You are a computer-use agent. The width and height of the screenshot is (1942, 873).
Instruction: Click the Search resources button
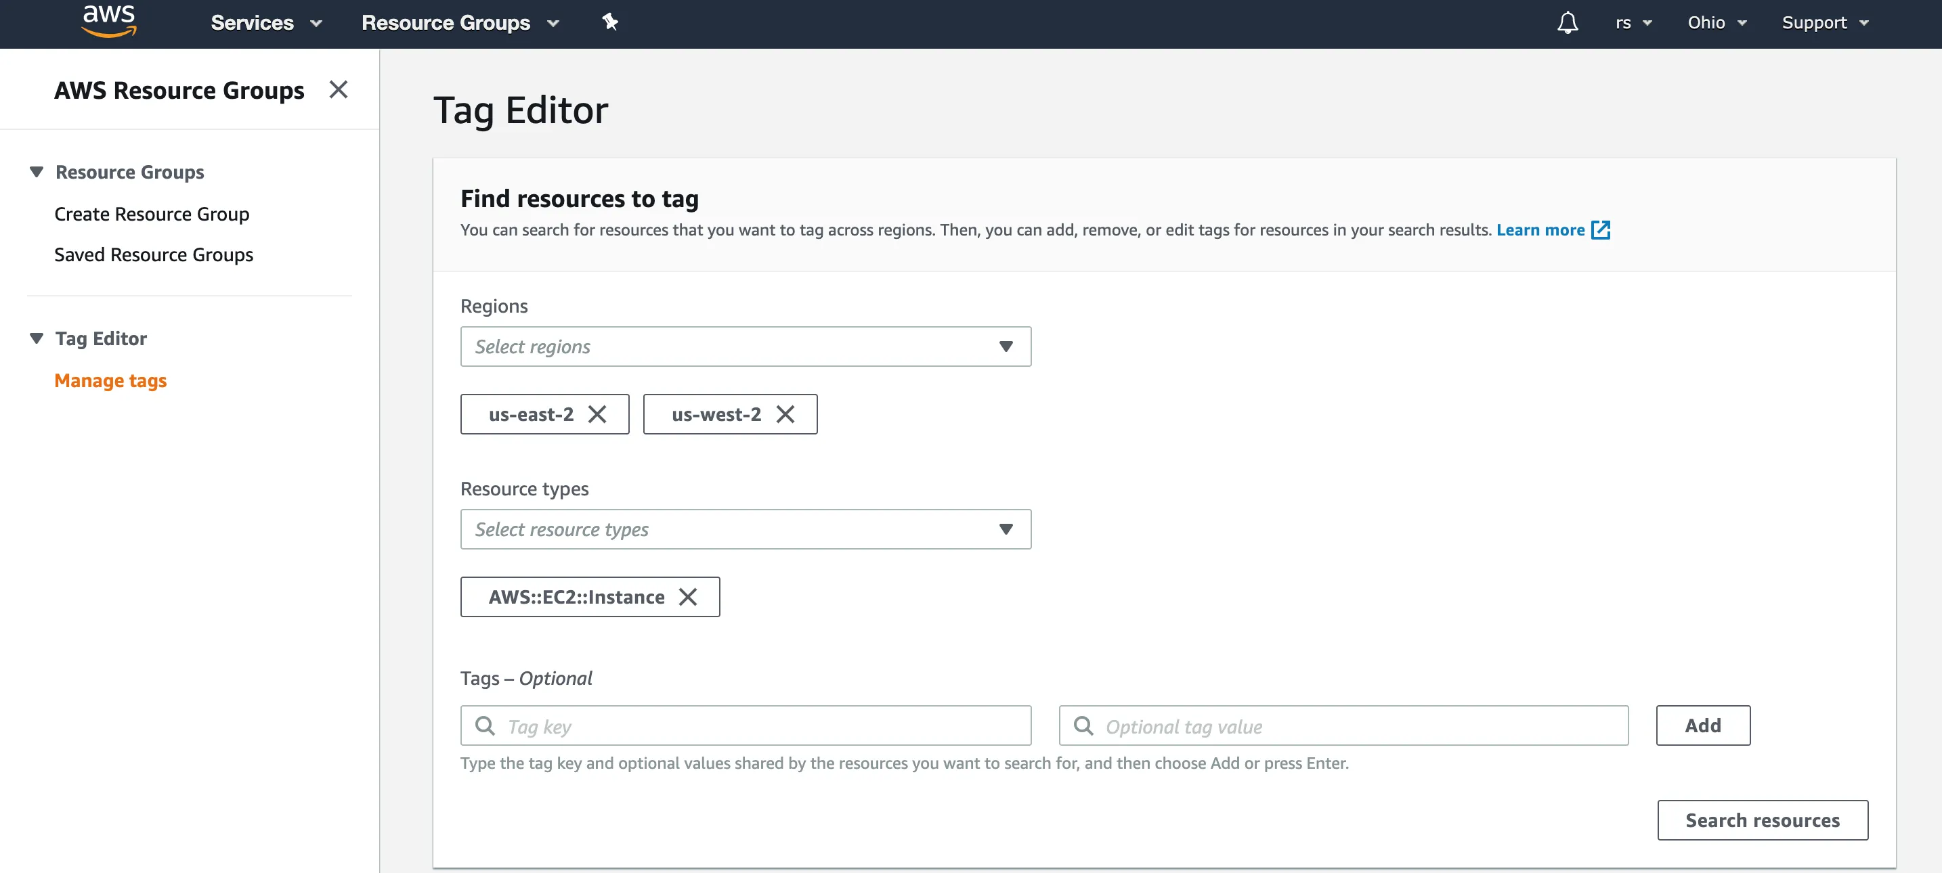point(1762,820)
